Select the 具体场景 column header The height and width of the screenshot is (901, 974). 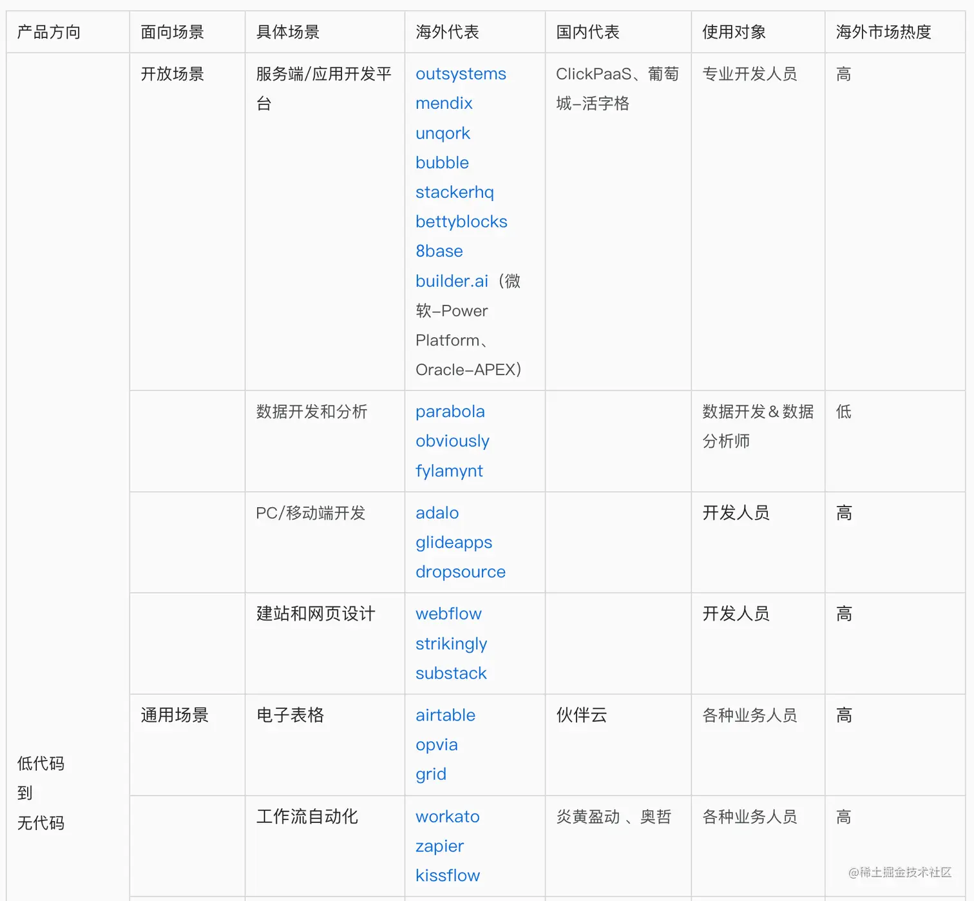tap(325, 32)
